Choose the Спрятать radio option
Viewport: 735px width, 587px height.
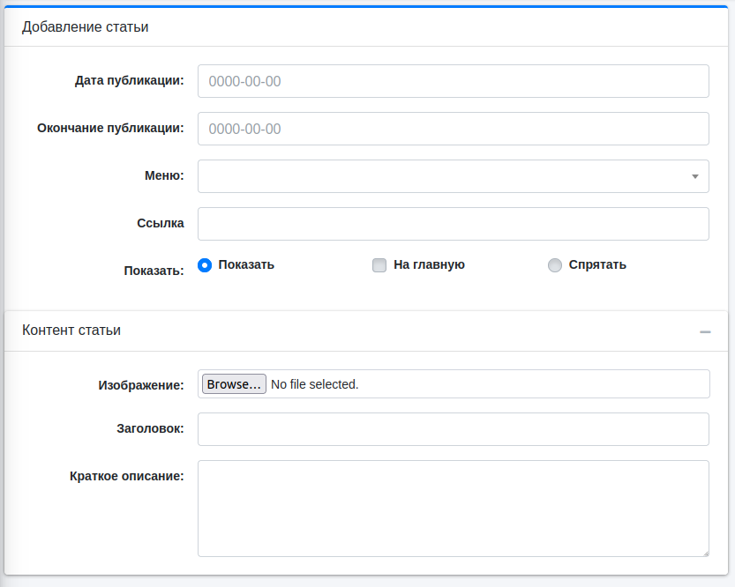point(555,265)
